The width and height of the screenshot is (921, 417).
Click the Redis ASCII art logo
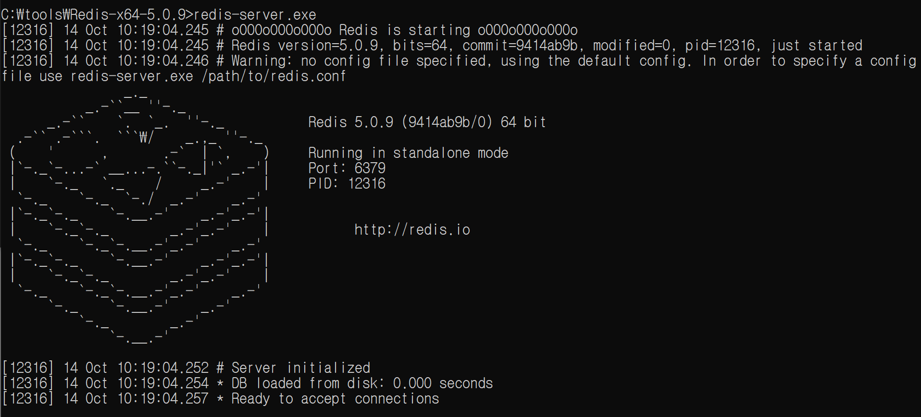pos(139,218)
